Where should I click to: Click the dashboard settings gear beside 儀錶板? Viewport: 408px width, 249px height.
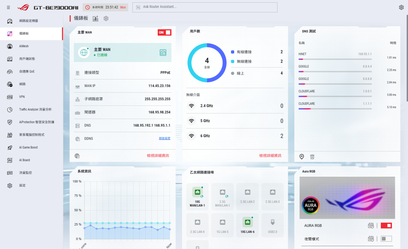[106, 19]
